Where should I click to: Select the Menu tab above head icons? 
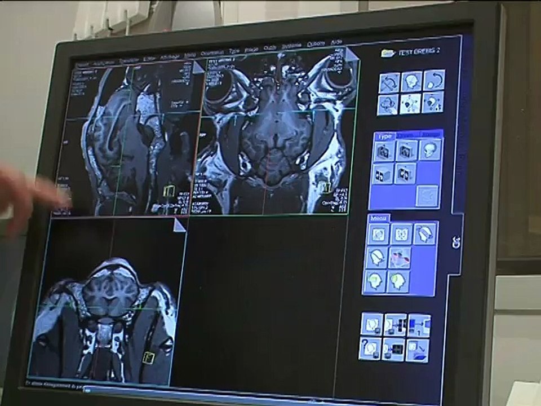379,219
